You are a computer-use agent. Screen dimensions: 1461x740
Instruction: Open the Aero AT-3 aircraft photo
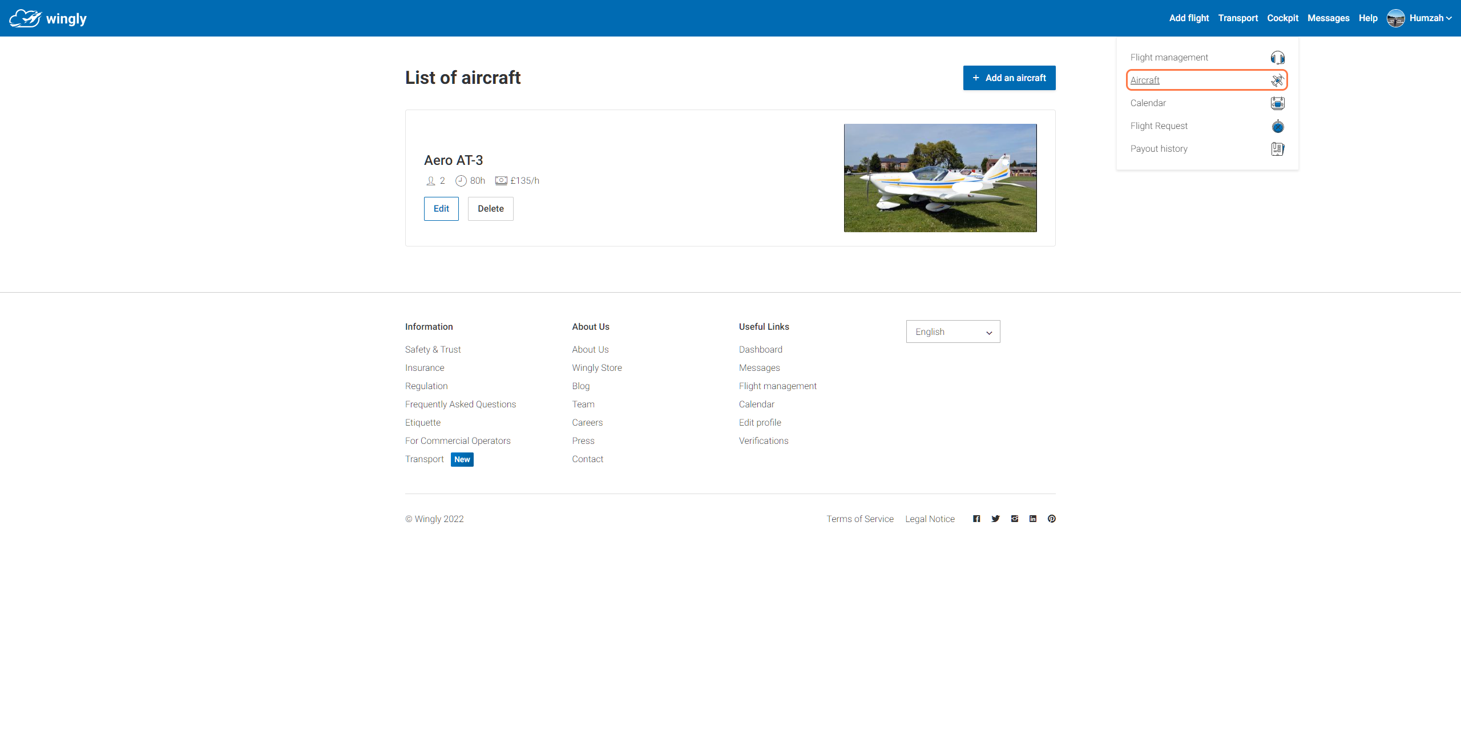(940, 178)
